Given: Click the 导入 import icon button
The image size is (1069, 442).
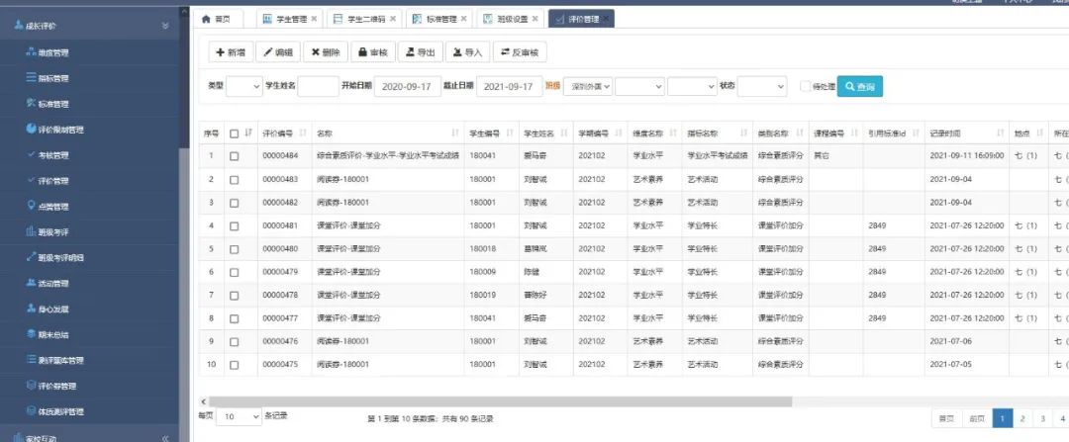Looking at the screenshot, I should [x=467, y=52].
